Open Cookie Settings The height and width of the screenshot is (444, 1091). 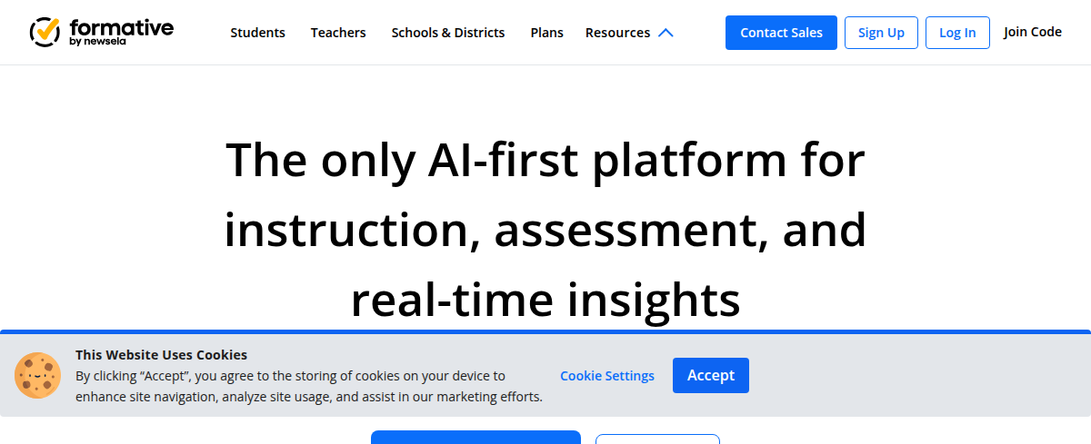coord(606,376)
